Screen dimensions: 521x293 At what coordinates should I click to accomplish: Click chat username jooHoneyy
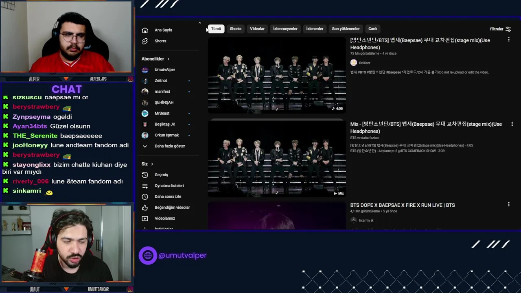(30, 145)
